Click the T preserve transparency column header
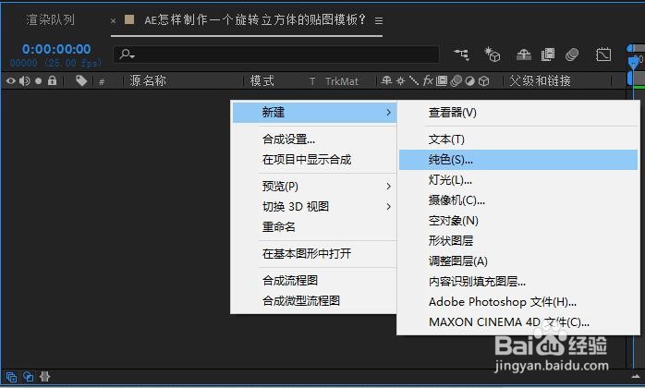 [312, 81]
